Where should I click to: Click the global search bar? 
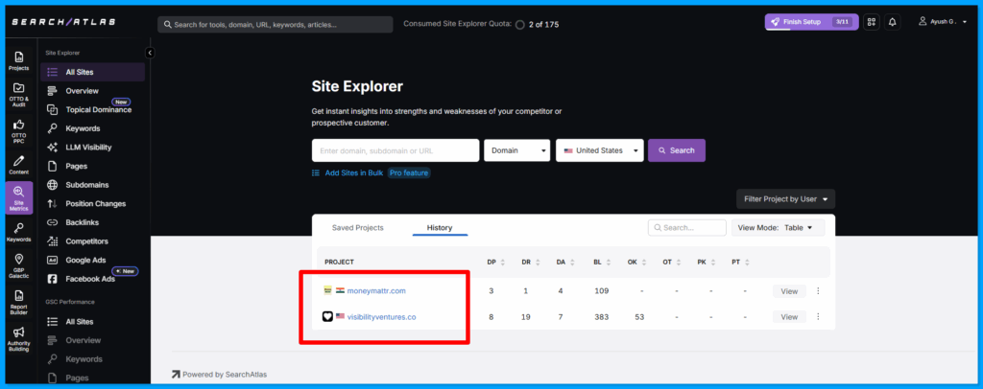(x=276, y=24)
